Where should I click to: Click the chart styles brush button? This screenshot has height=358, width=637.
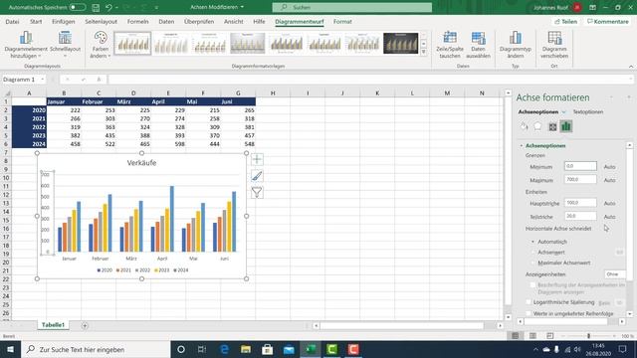257,176
